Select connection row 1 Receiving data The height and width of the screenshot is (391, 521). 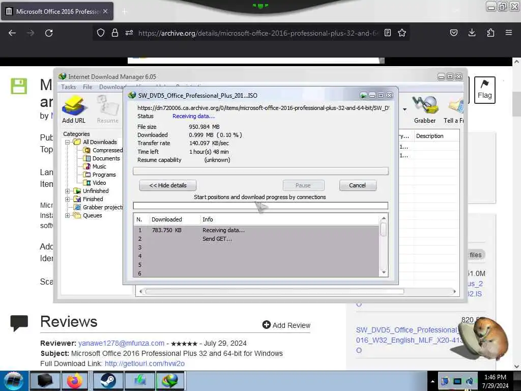click(x=256, y=230)
